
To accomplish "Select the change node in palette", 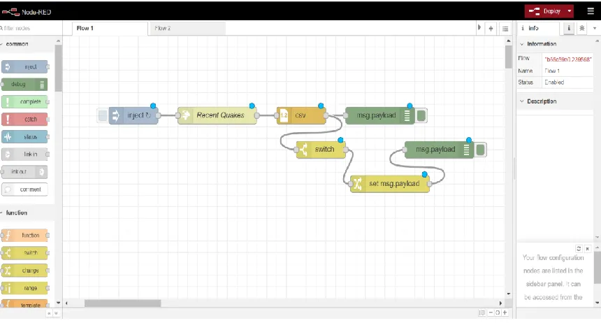I will tap(25, 271).
